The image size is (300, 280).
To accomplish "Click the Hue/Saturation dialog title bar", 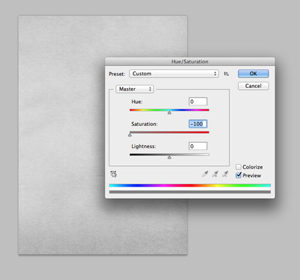I will tap(190, 61).
